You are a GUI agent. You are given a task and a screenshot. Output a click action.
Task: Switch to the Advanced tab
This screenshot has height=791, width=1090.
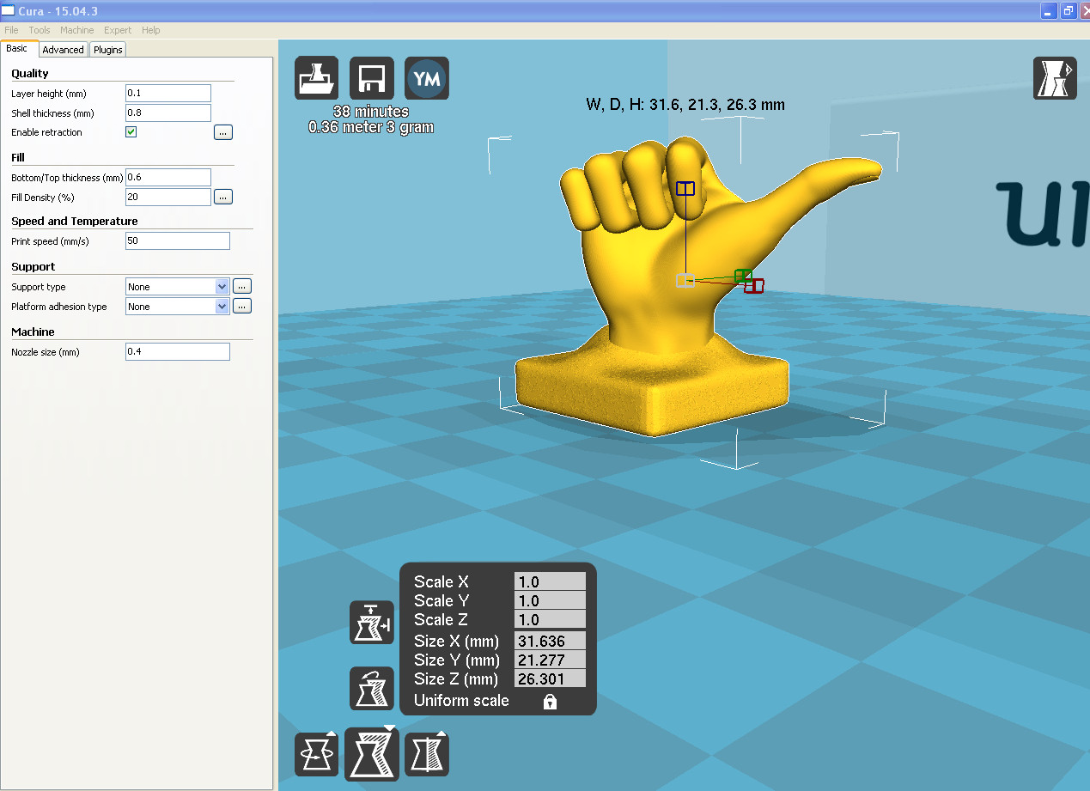tap(64, 50)
